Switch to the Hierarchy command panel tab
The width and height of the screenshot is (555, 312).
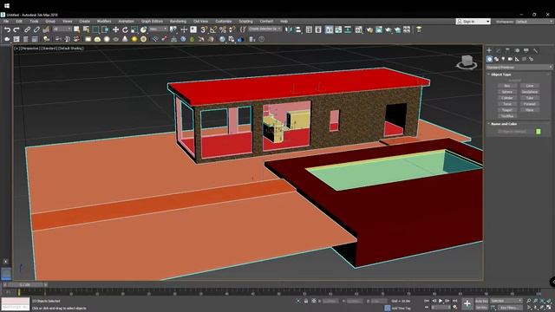click(507, 51)
